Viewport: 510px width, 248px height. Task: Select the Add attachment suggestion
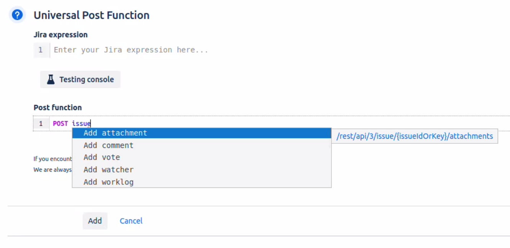115,133
